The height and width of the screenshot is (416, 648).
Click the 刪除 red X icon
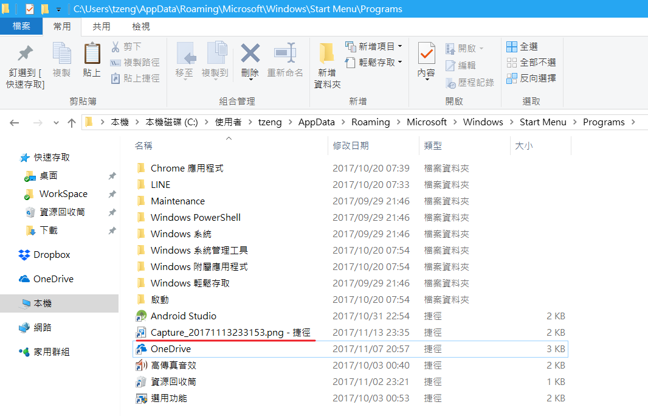pyautogui.click(x=250, y=54)
